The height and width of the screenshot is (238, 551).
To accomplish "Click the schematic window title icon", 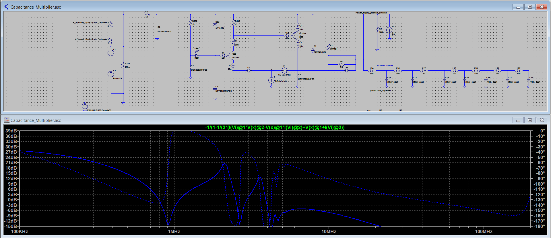I will point(6,7).
